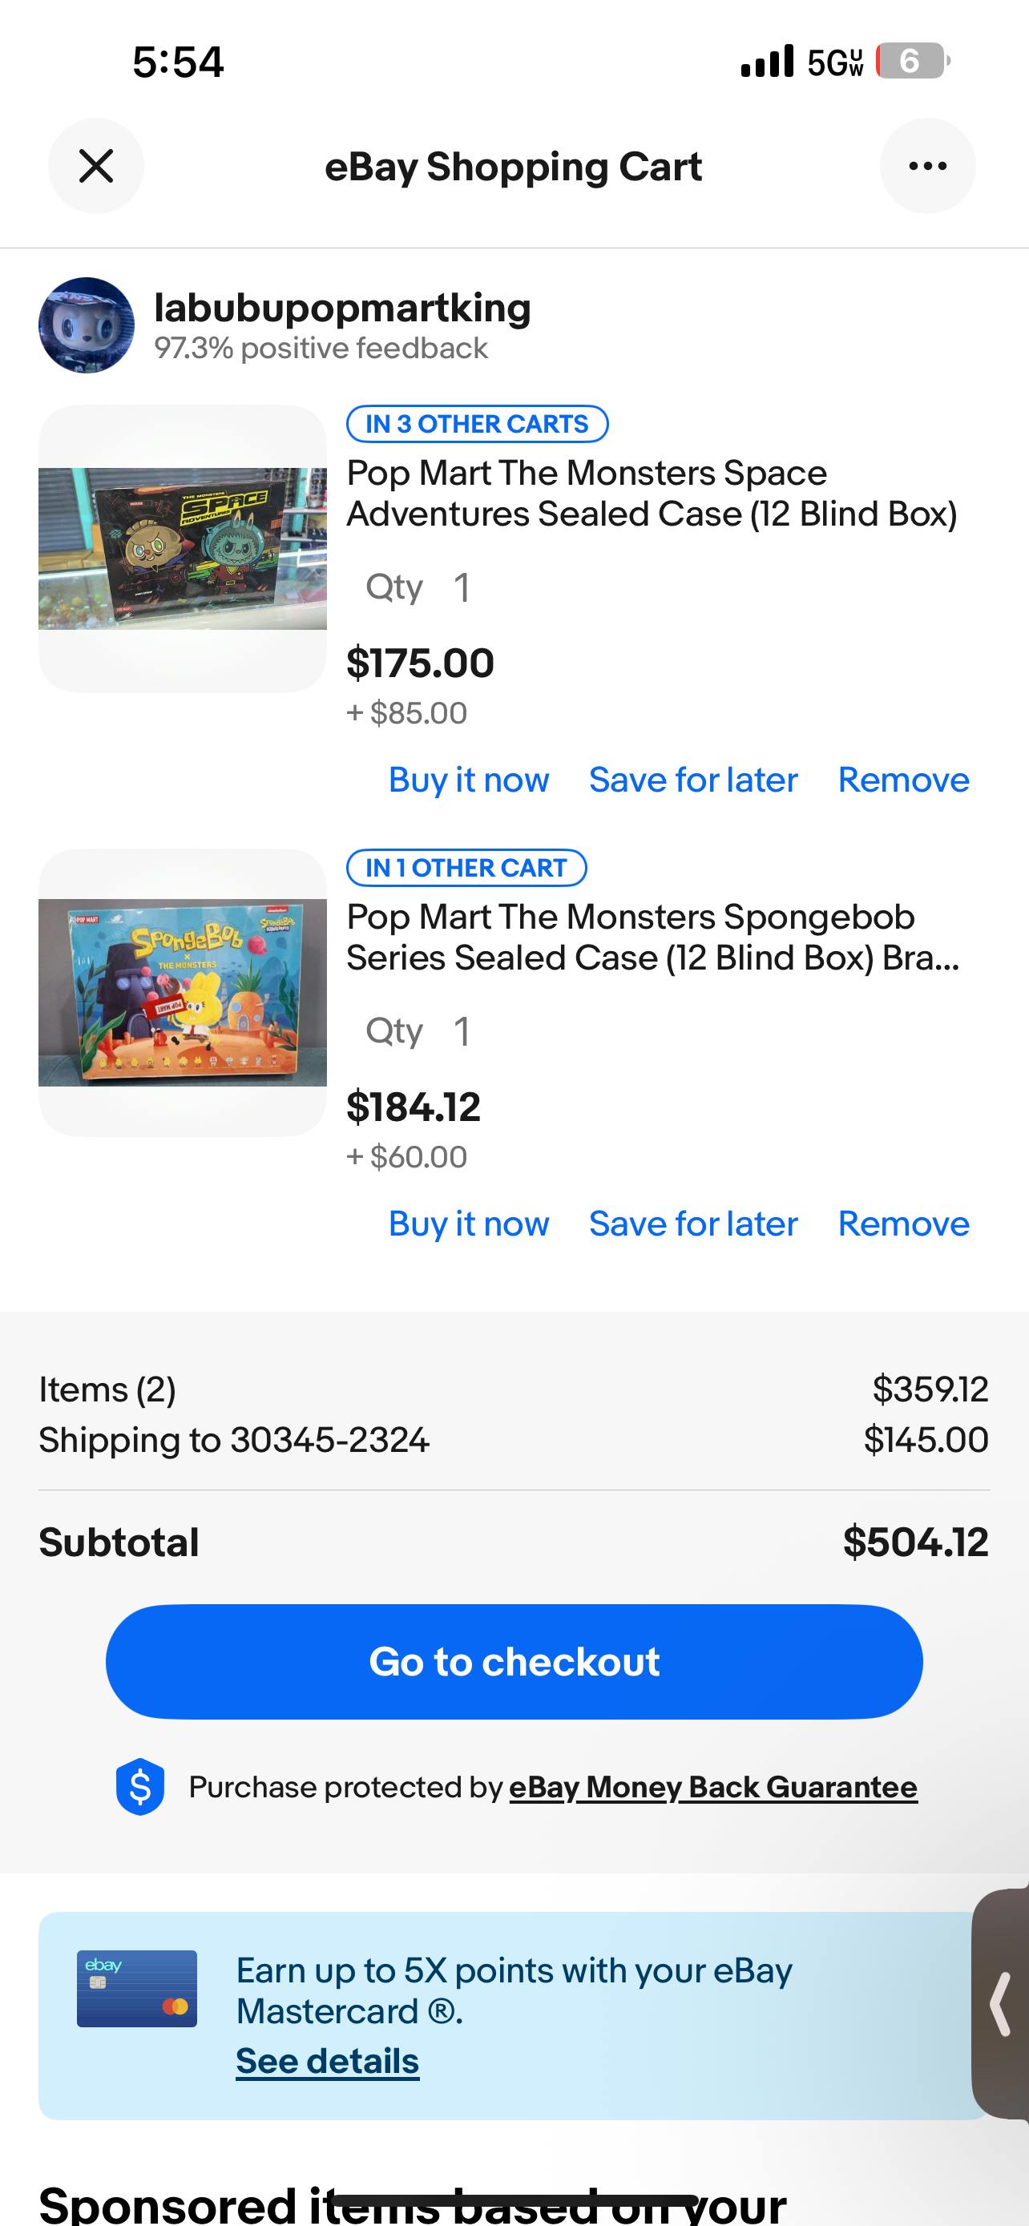Viewport: 1029px width, 2226px height.
Task: Save Spongebob case for later
Action: (693, 1224)
